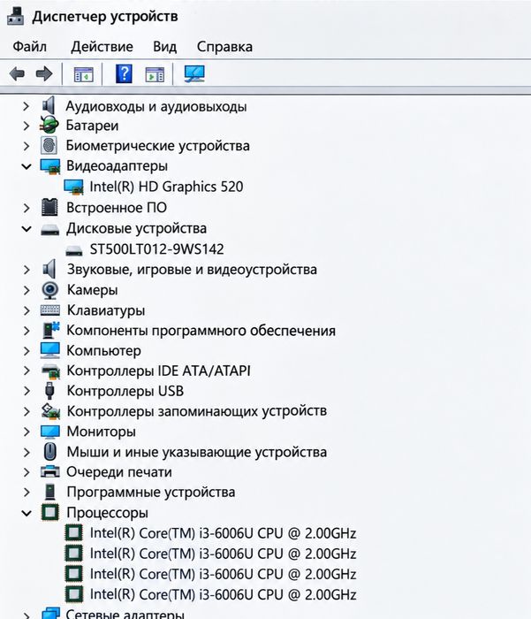Viewport: 531px width, 619px height.
Task: Open the Файл menu
Action: tap(29, 47)
